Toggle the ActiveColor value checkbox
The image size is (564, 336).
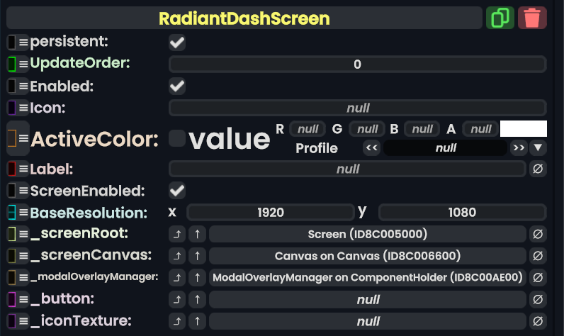[x=177, y=138]
